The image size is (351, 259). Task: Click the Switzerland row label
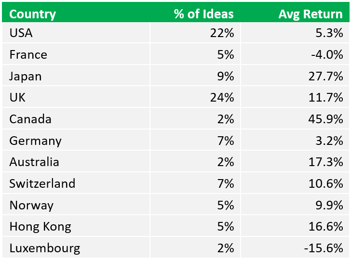pyautogui.click(x=42, y=184)
